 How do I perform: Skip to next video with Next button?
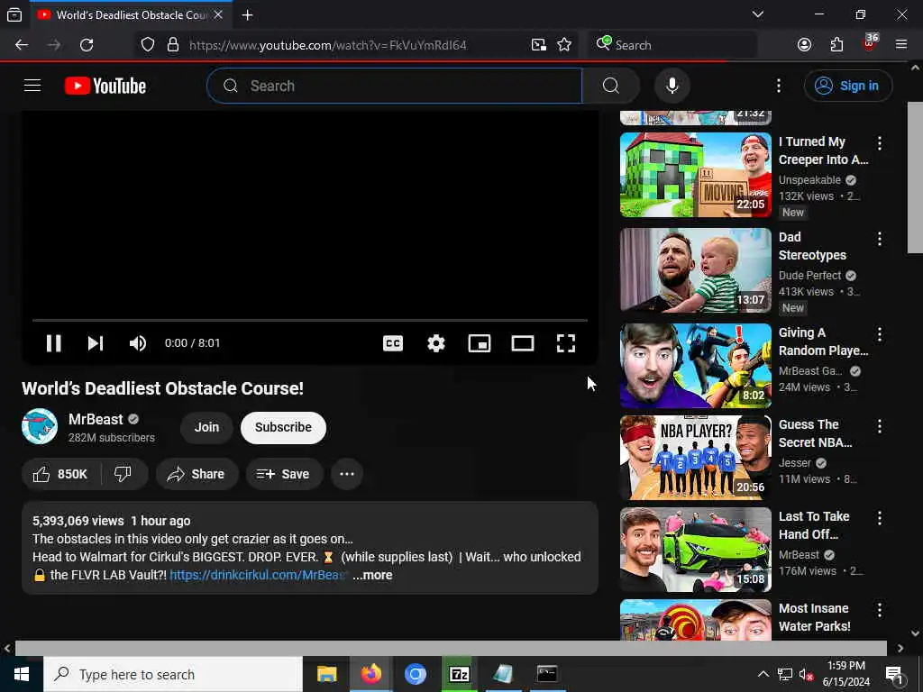coord(96,343)
